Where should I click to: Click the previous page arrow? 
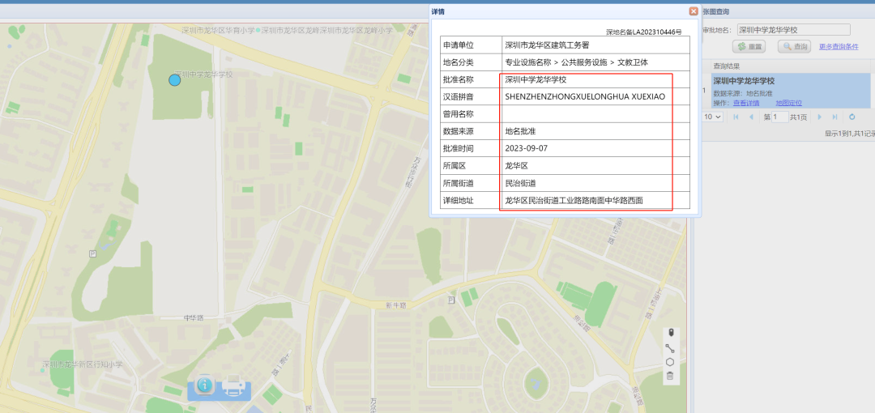pyautogui.click(x=751, y=117)
